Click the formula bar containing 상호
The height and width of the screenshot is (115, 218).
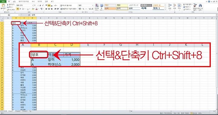124,15
